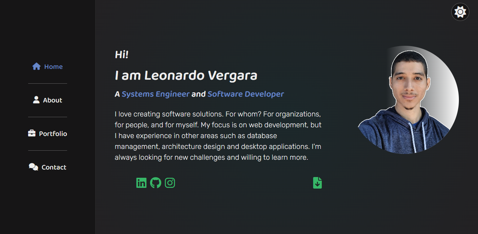The height and width of the screenshot is (234, 478).
Task: Open Leonardo's LinkedIn profile icon
Action: pyautogui.click(x=141, y=183)
